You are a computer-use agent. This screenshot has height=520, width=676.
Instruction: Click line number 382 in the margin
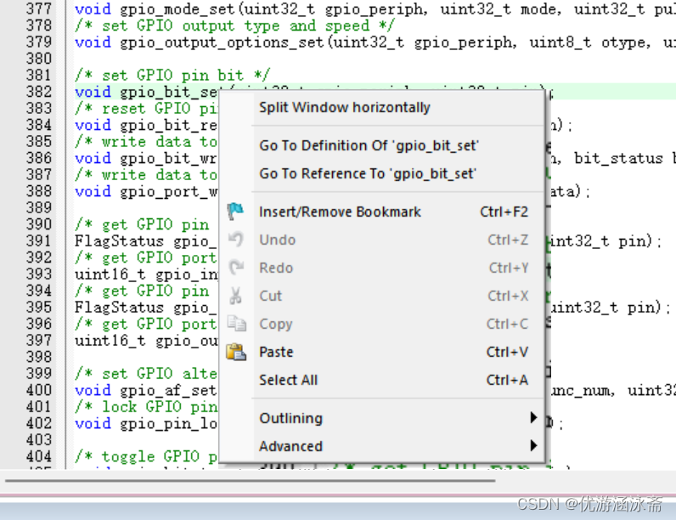(x=39, y=92)
